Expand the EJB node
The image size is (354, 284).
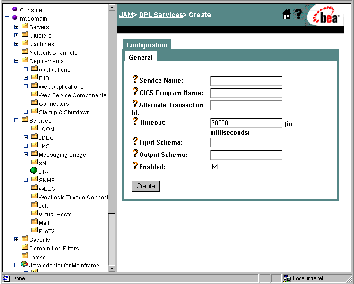coord(26,78)
